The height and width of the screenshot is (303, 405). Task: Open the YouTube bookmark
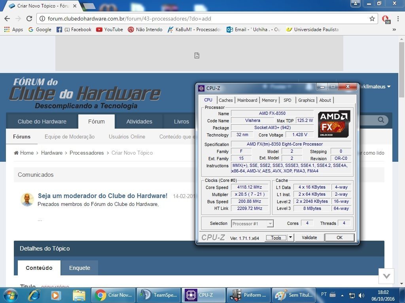[109, 29]
